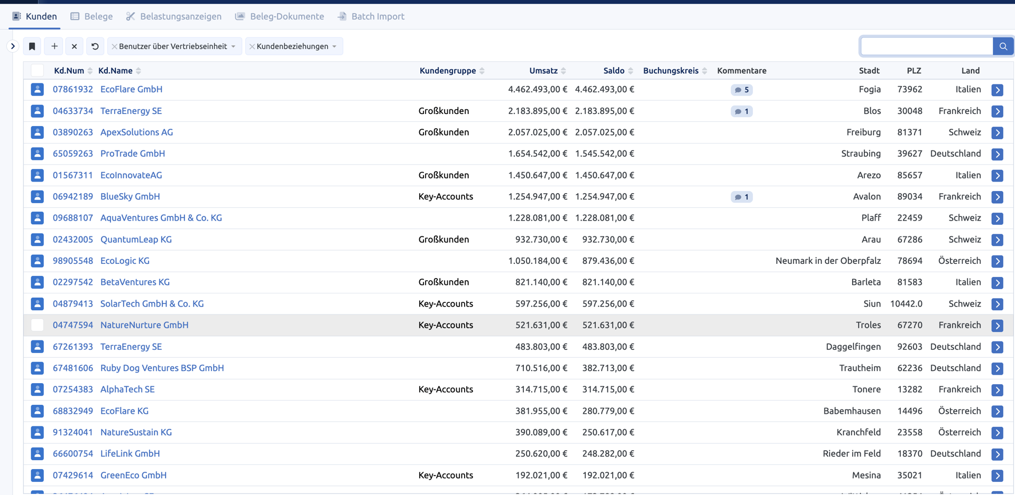Focus the search input field

click(927, 46)
